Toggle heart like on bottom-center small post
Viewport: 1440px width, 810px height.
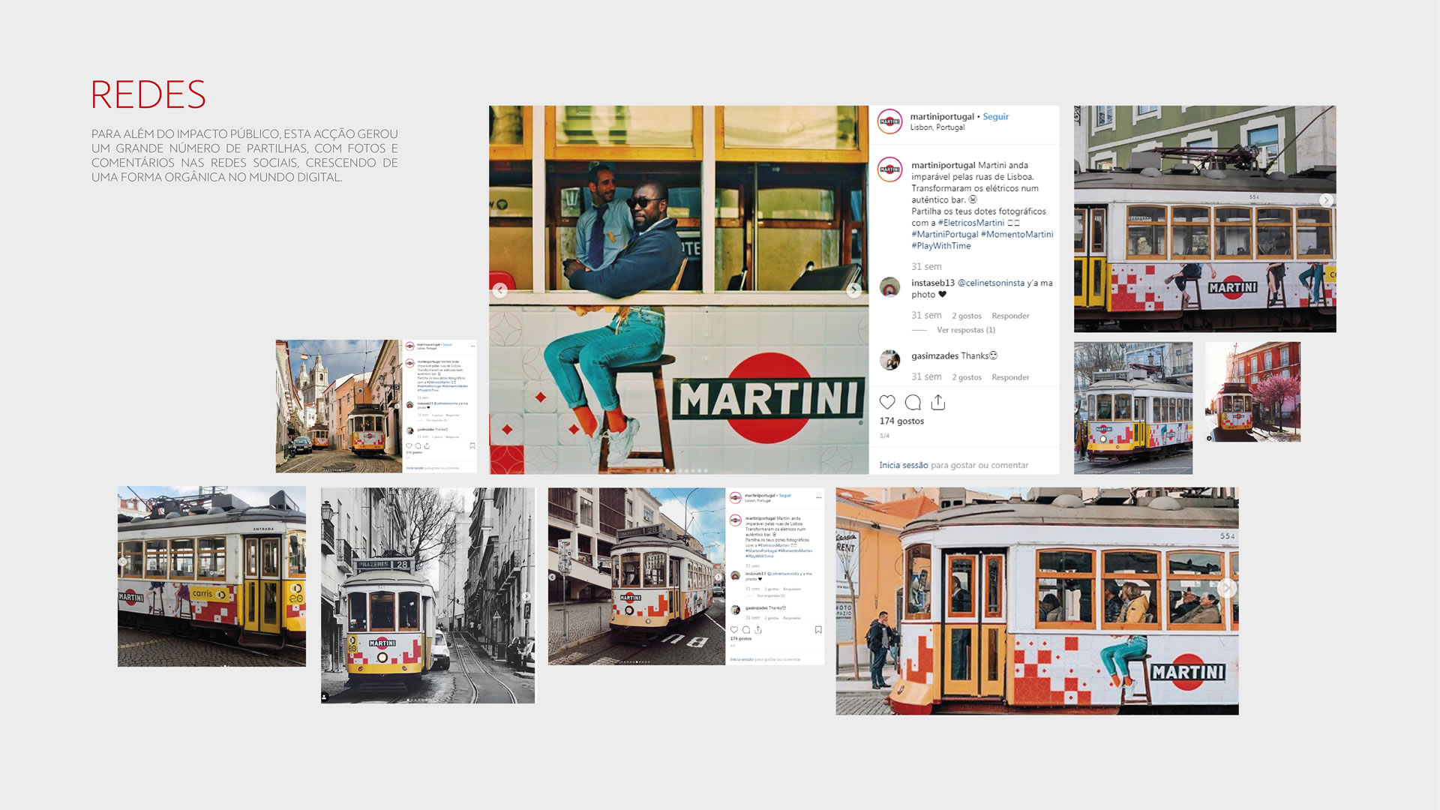[x=734, y=630]
